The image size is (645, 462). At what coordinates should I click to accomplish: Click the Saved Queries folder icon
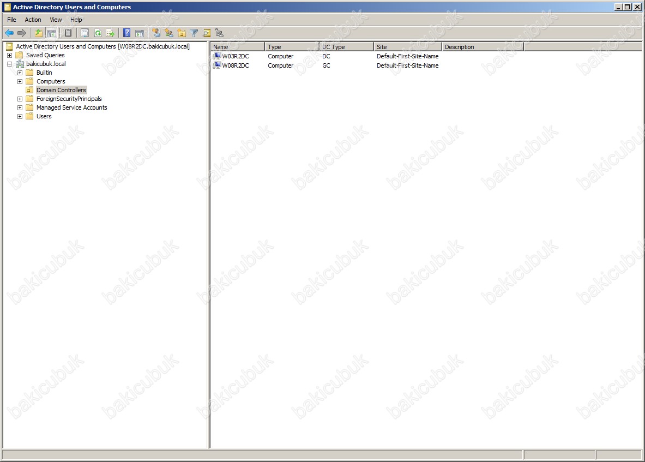(19, 55)
